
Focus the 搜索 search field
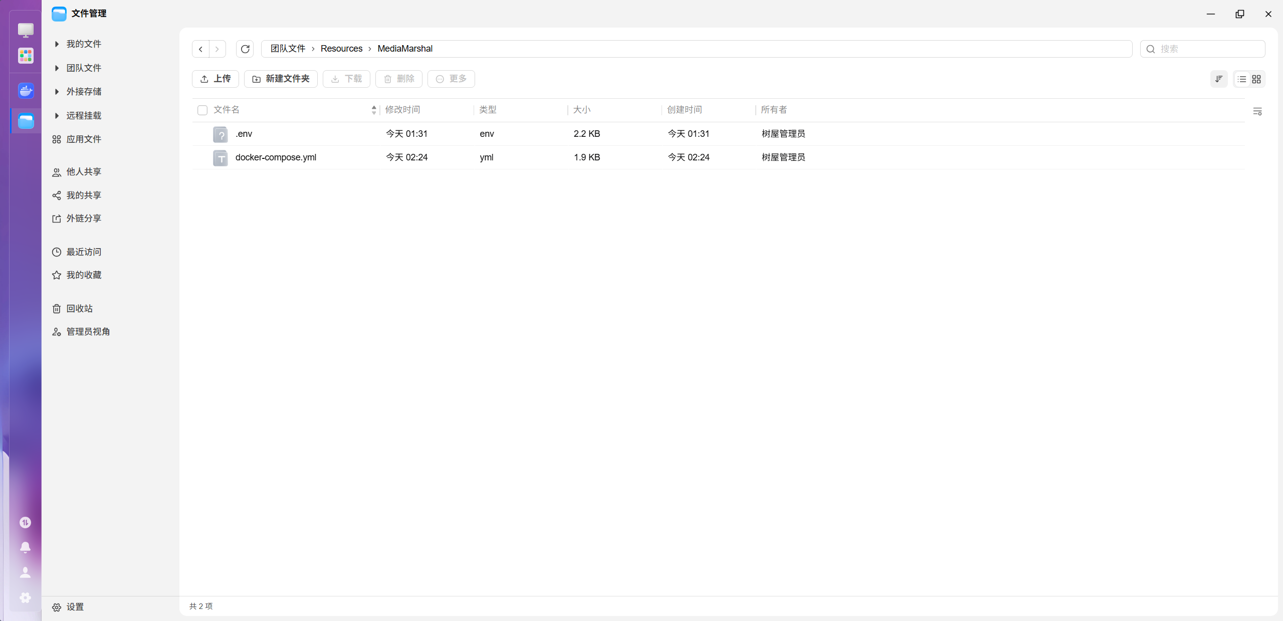click(x=1202, y=49)
